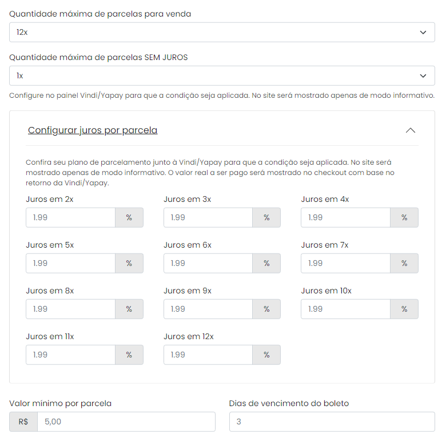Click the Juros em 6x input field
This screenshot has height=441, width=442.
point(208,263)
